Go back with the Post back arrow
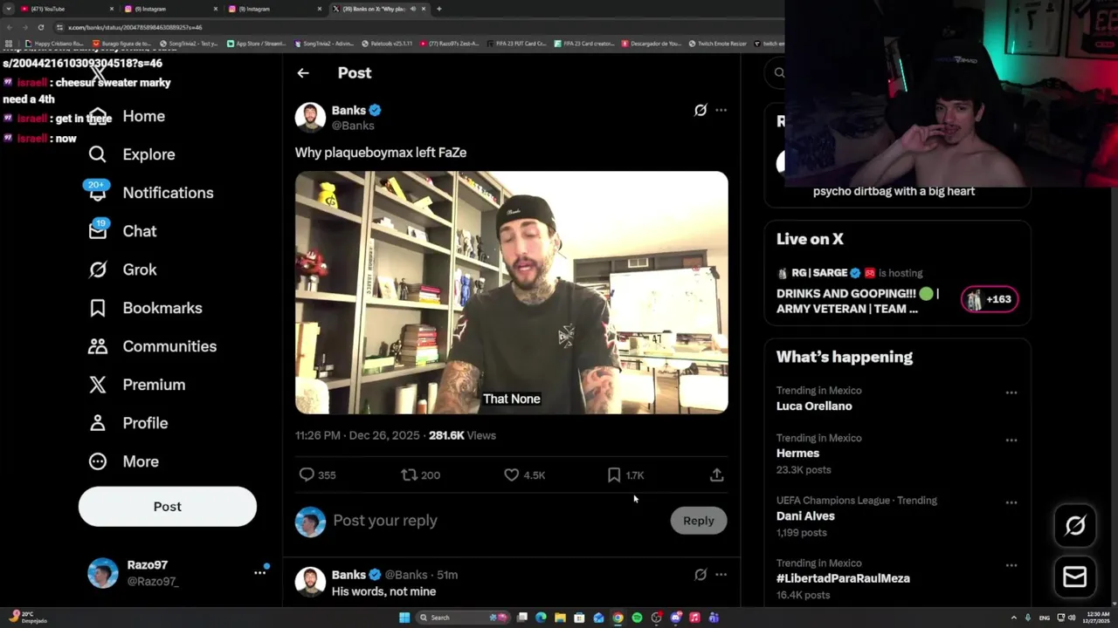Screen dimensions: 1118x628 [x=303, y=73]
